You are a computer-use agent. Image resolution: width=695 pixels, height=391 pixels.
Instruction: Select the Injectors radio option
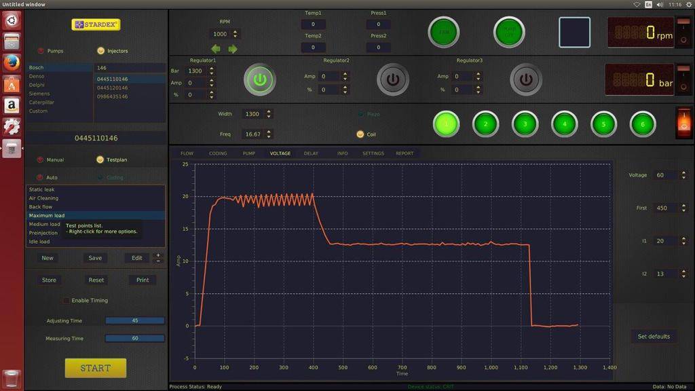click(100, 50)
